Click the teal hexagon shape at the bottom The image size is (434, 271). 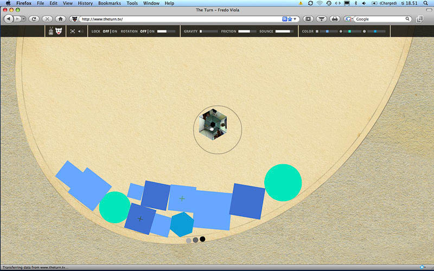(182, 224)
